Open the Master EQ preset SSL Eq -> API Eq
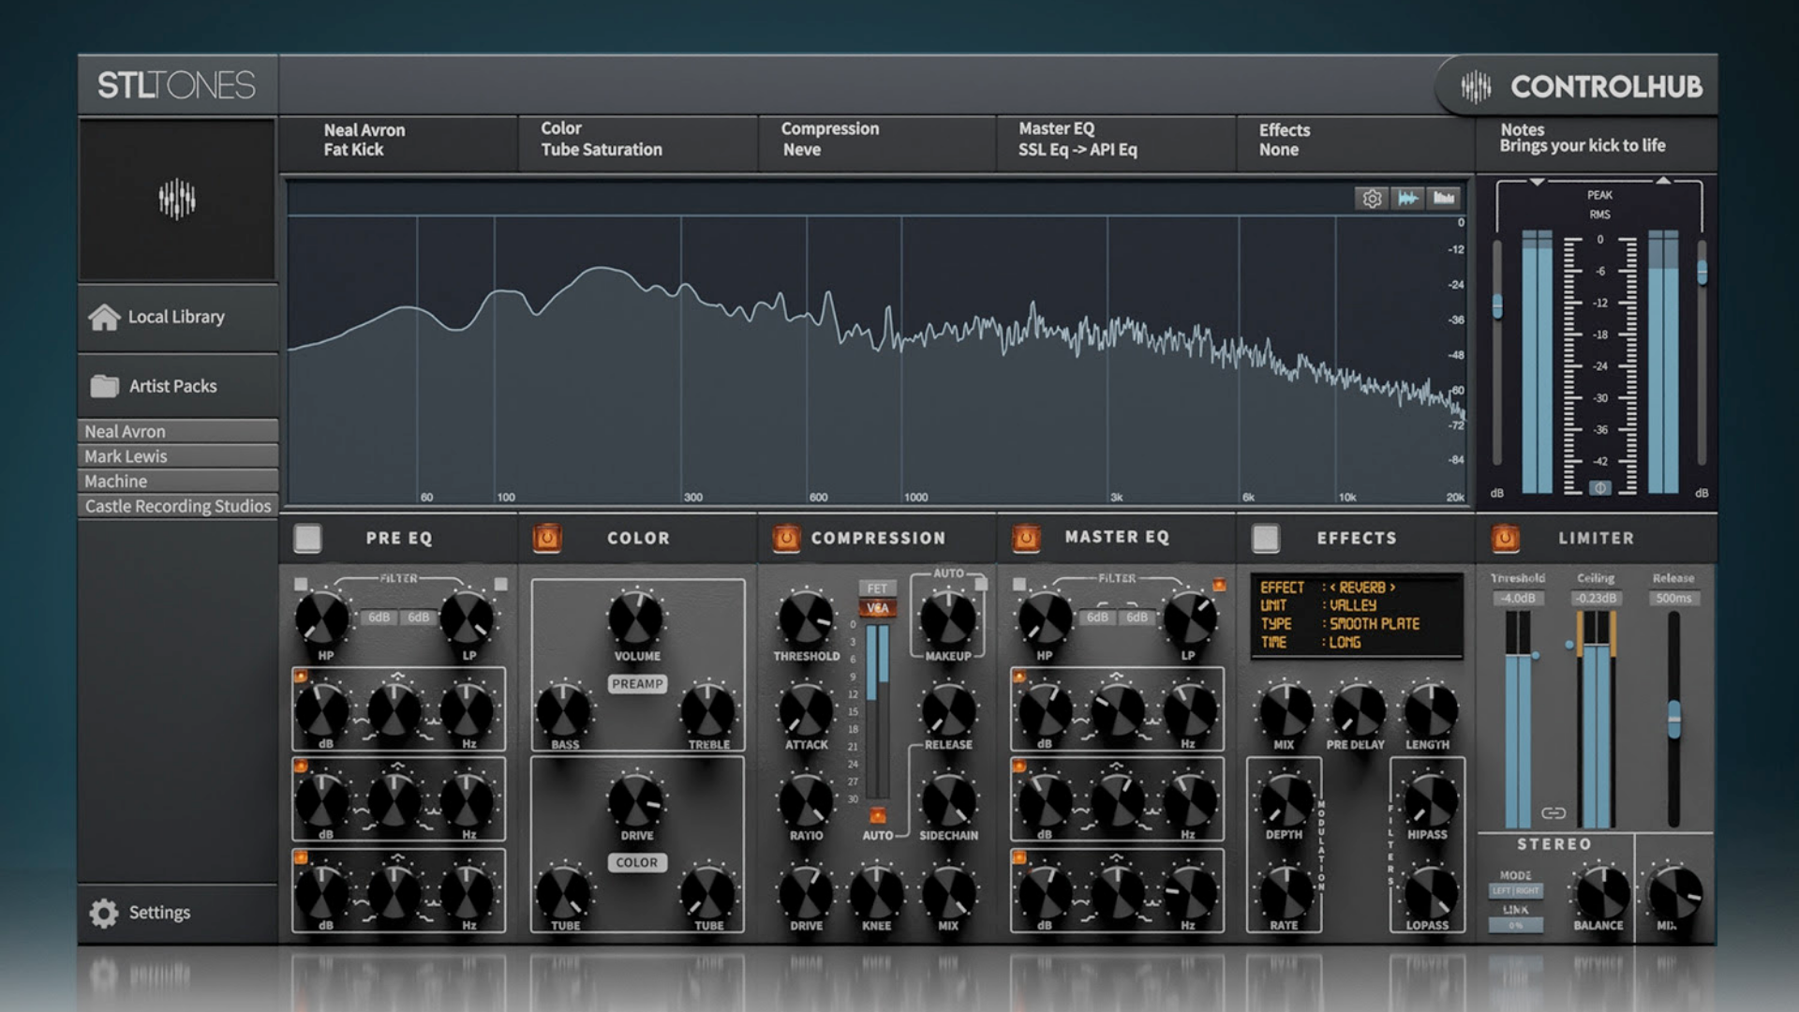Screen dimensions: 1799x1012 pos(1115,141)
